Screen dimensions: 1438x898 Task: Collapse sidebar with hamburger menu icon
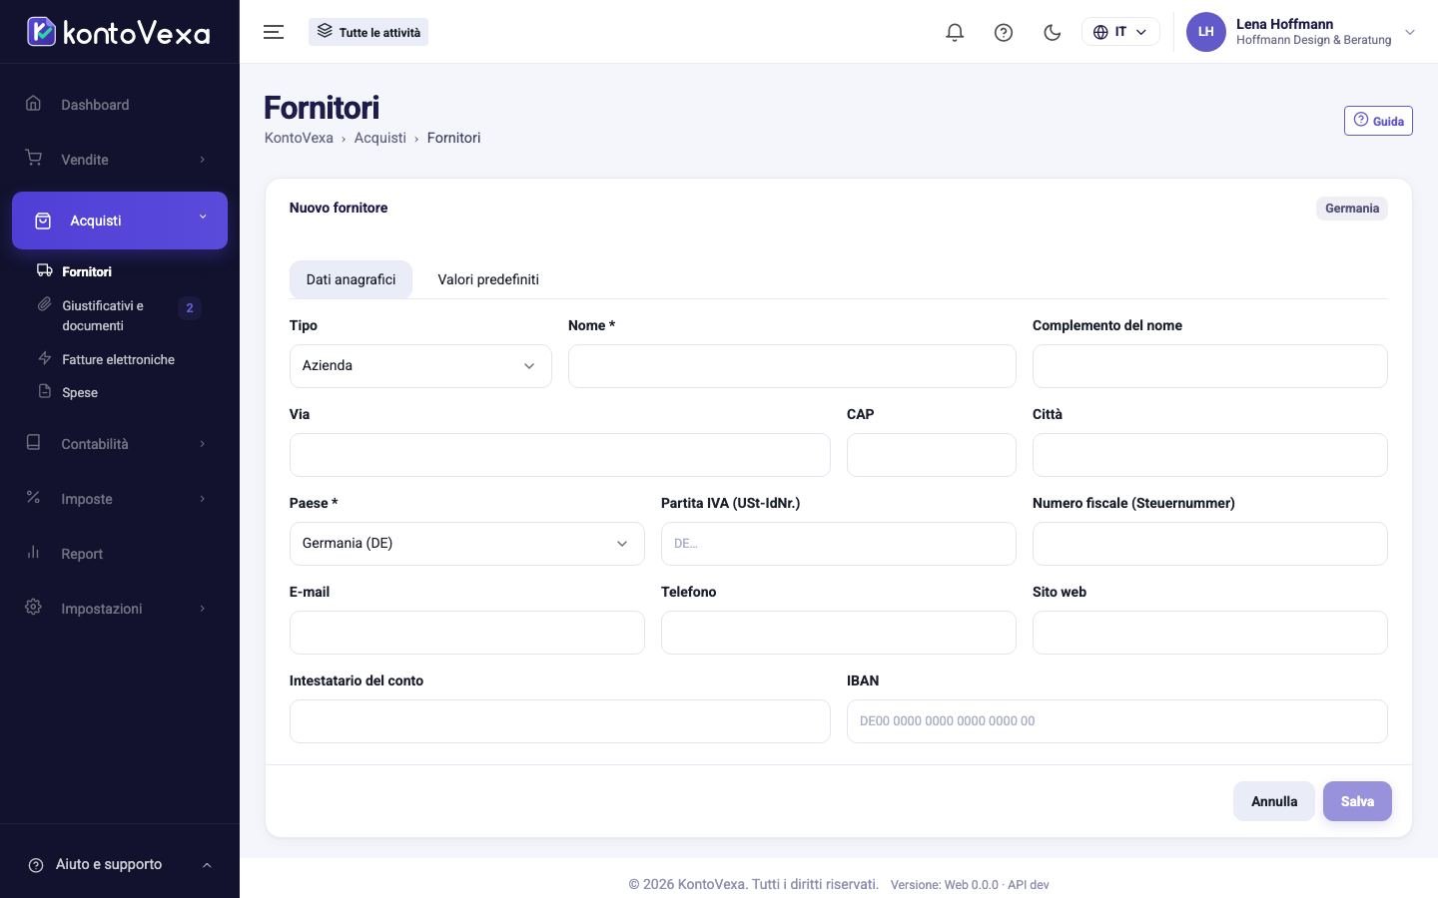coord(274,32)
